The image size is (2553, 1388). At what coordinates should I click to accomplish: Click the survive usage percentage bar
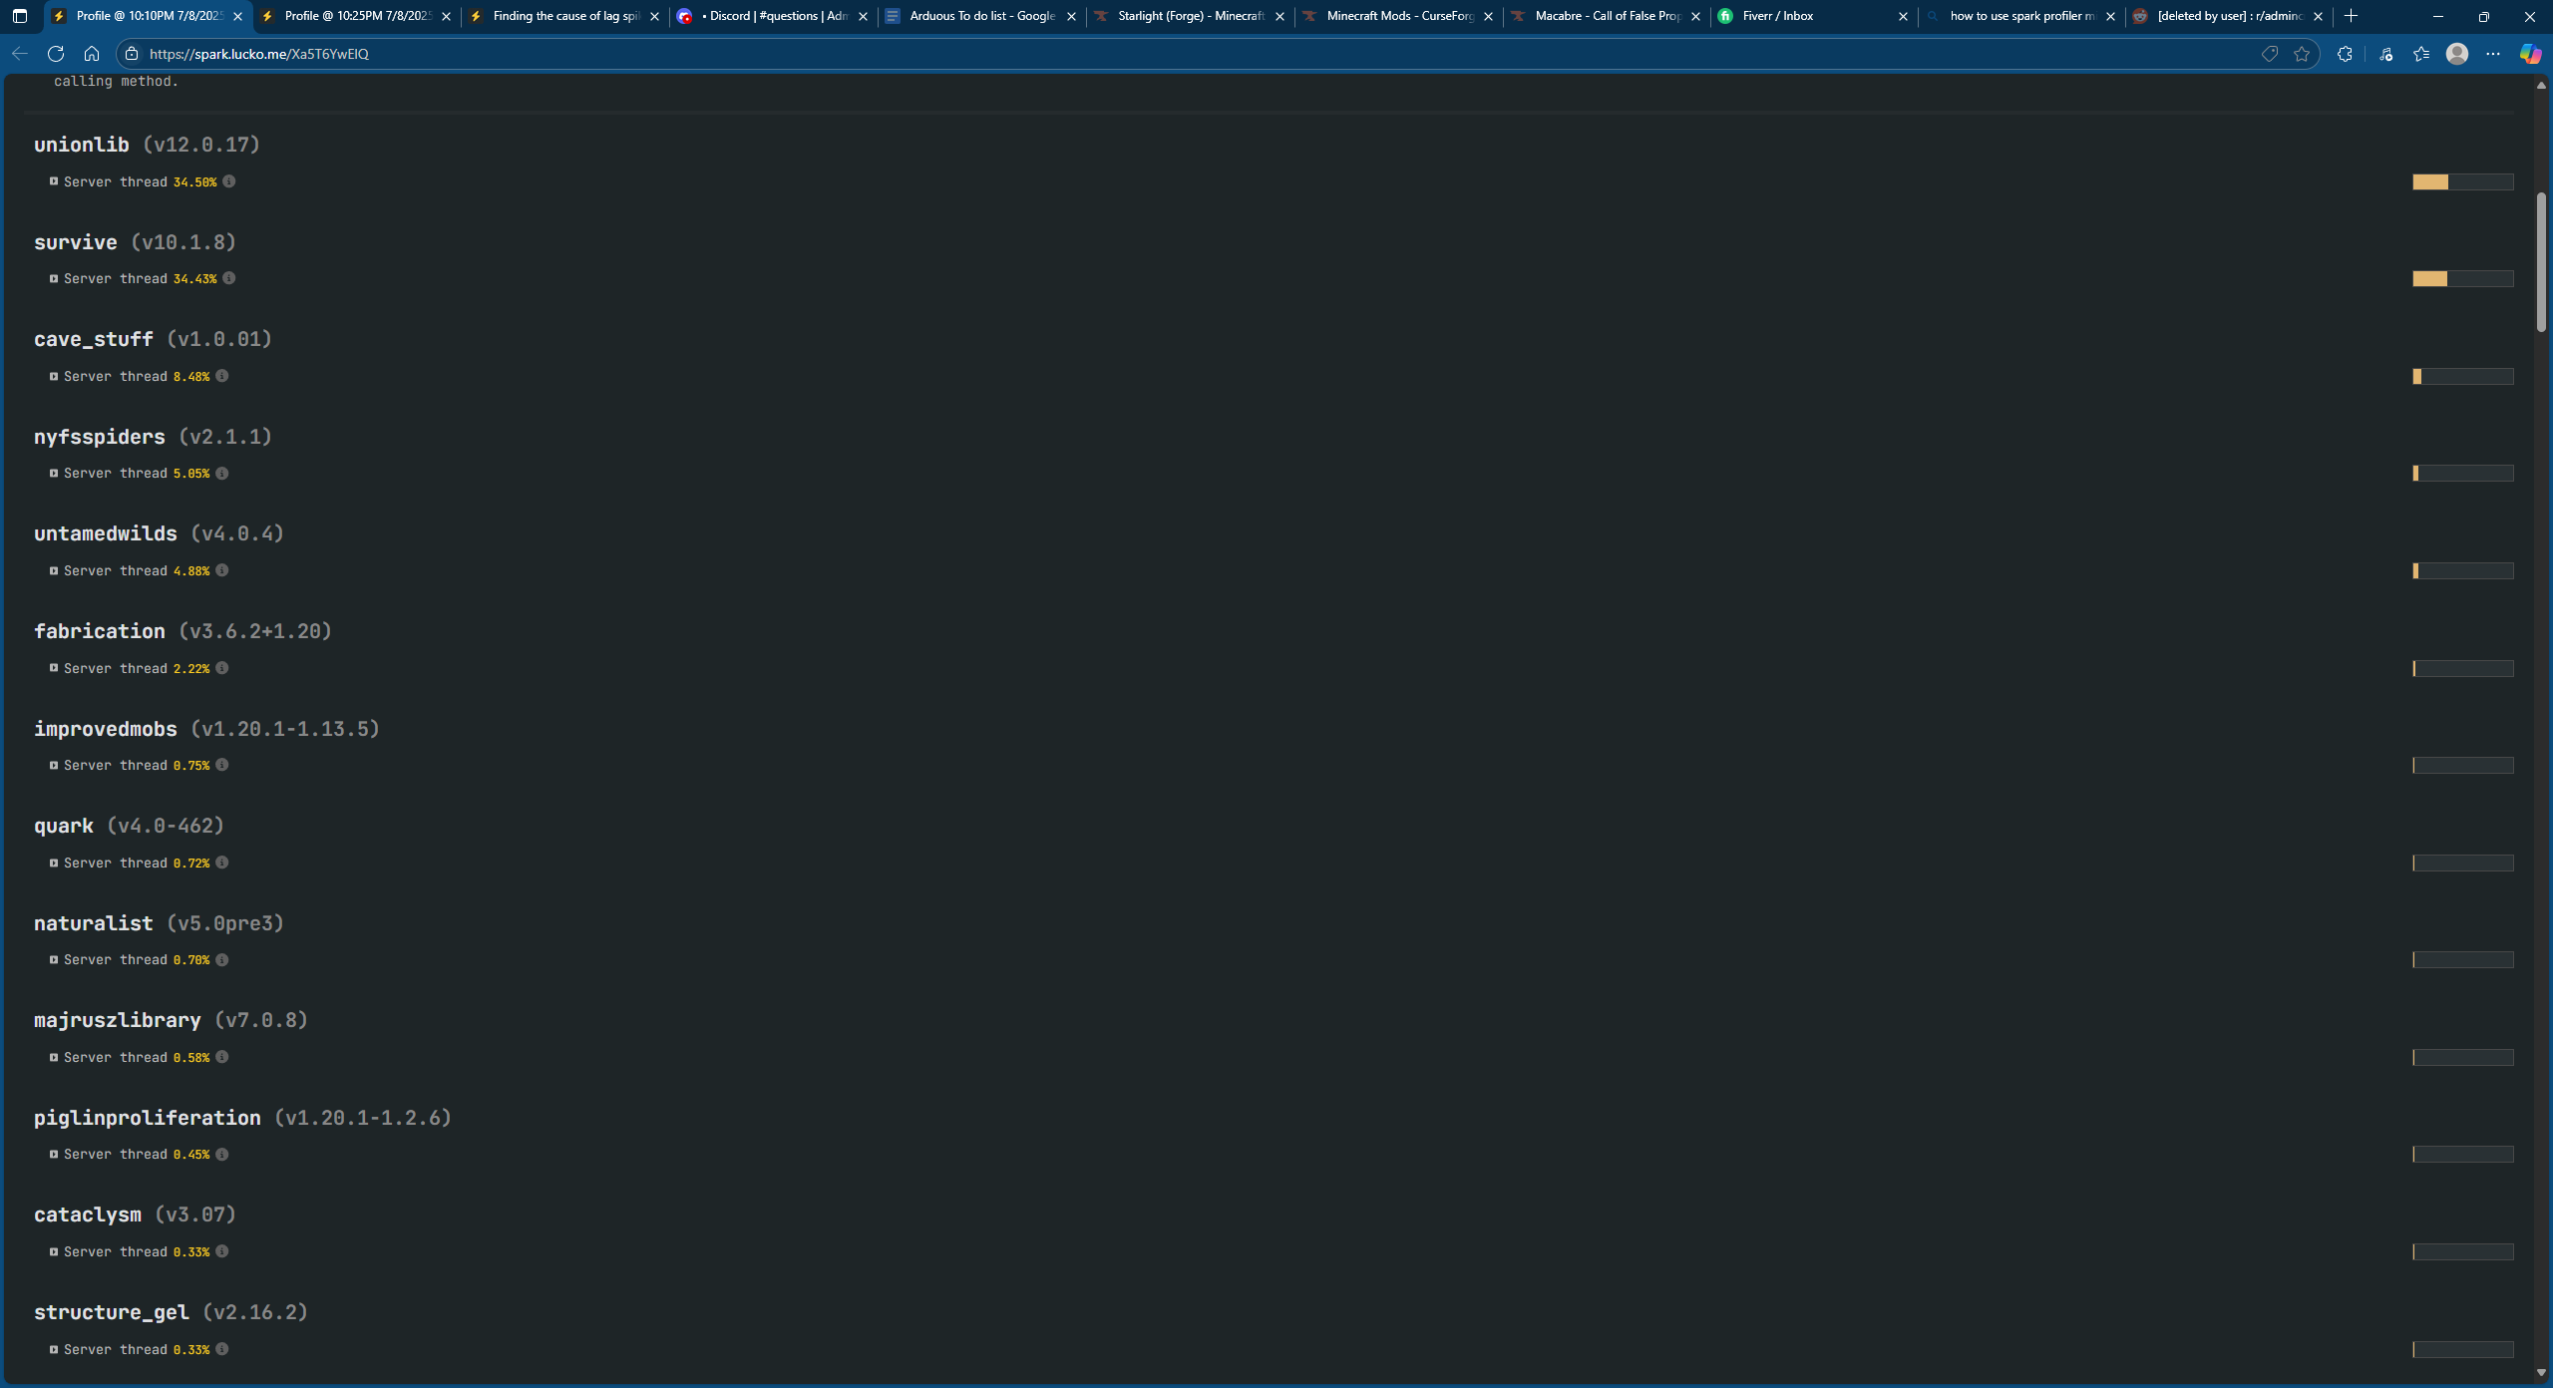coord(2462,279)
